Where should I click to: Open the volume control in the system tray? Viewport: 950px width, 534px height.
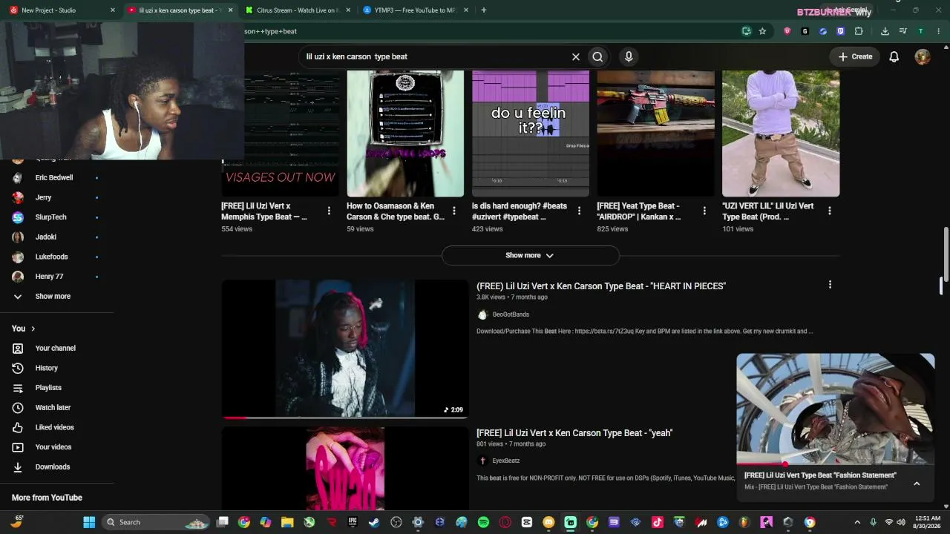902,522
